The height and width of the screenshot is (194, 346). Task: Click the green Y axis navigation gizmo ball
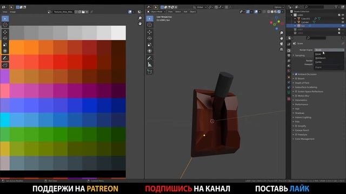279,22
